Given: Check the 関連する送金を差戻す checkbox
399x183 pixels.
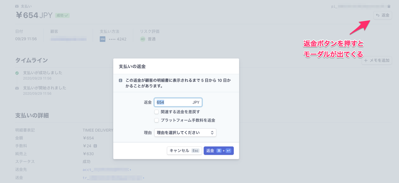Looking at the screenshot, I should pos(157,112).
